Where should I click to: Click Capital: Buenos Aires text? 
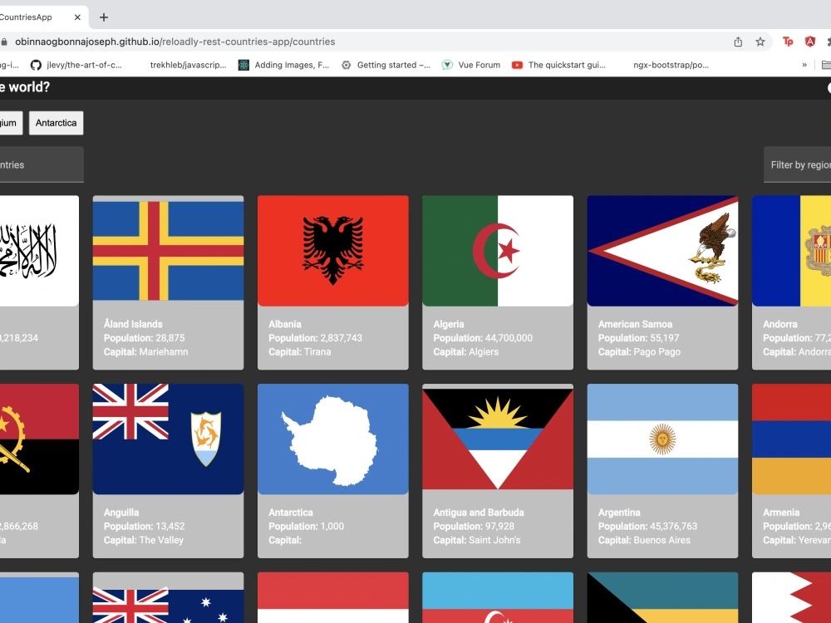(644, 541)
